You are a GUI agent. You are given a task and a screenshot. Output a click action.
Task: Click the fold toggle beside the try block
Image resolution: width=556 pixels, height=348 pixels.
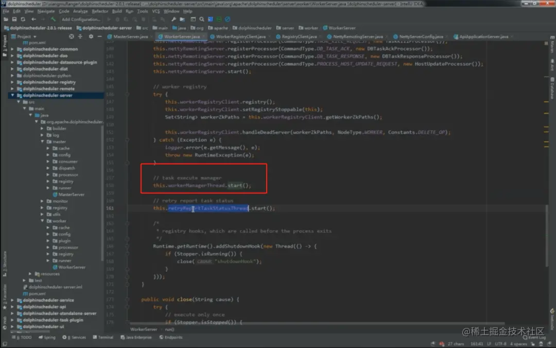127,95
